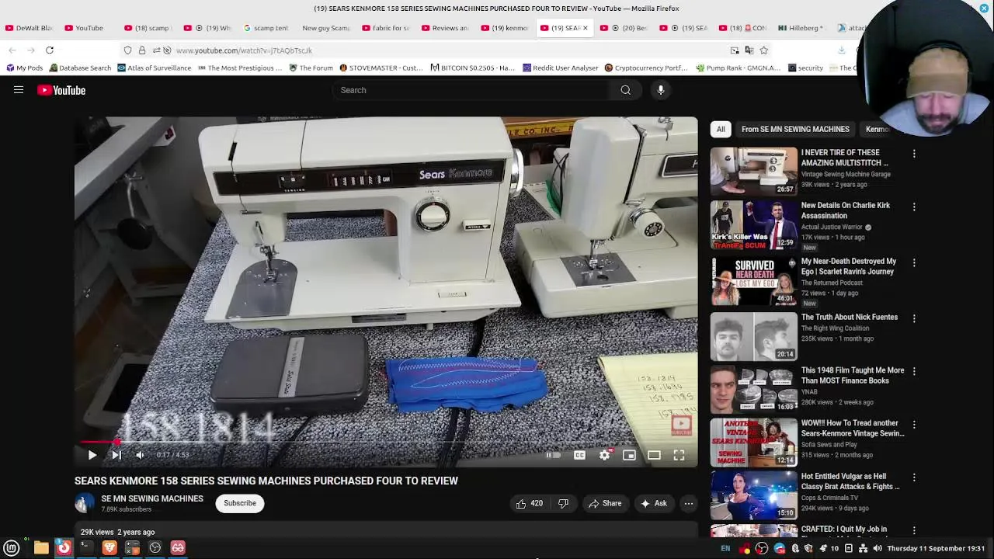Open the Vintage Sewing Machine Garage channel
Viewport: 994px width, 559px height.
coord(846,174)
